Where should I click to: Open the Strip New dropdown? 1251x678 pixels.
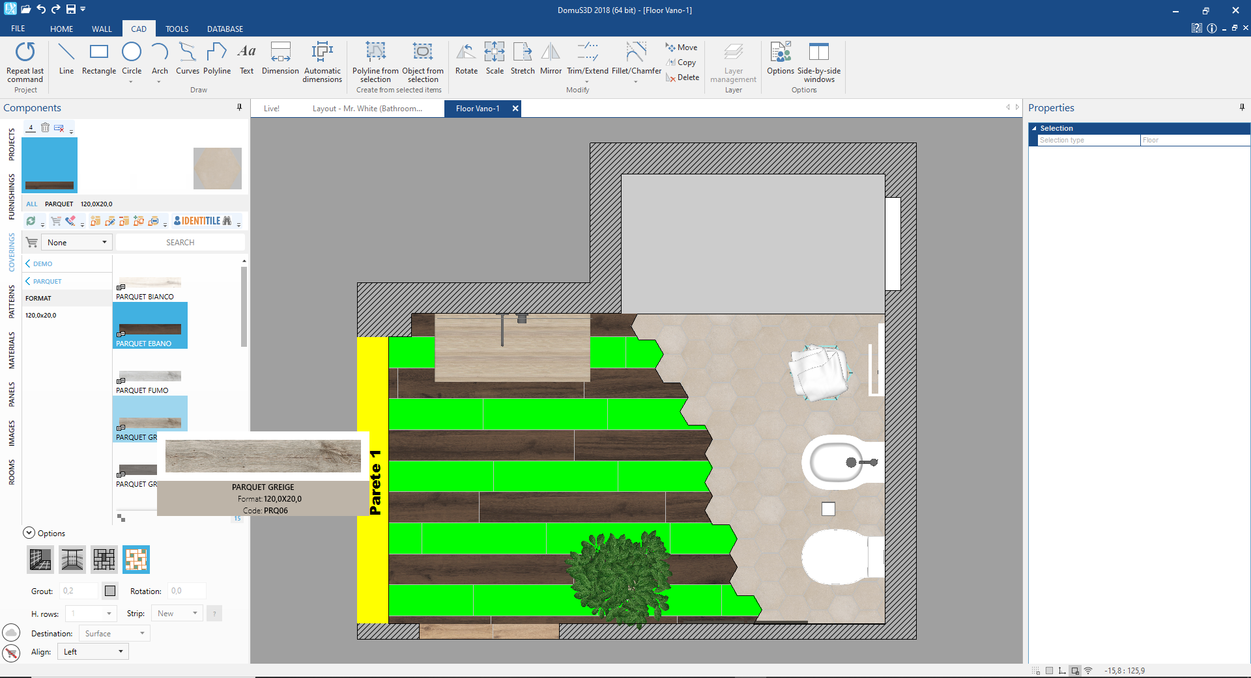point(177,614)
